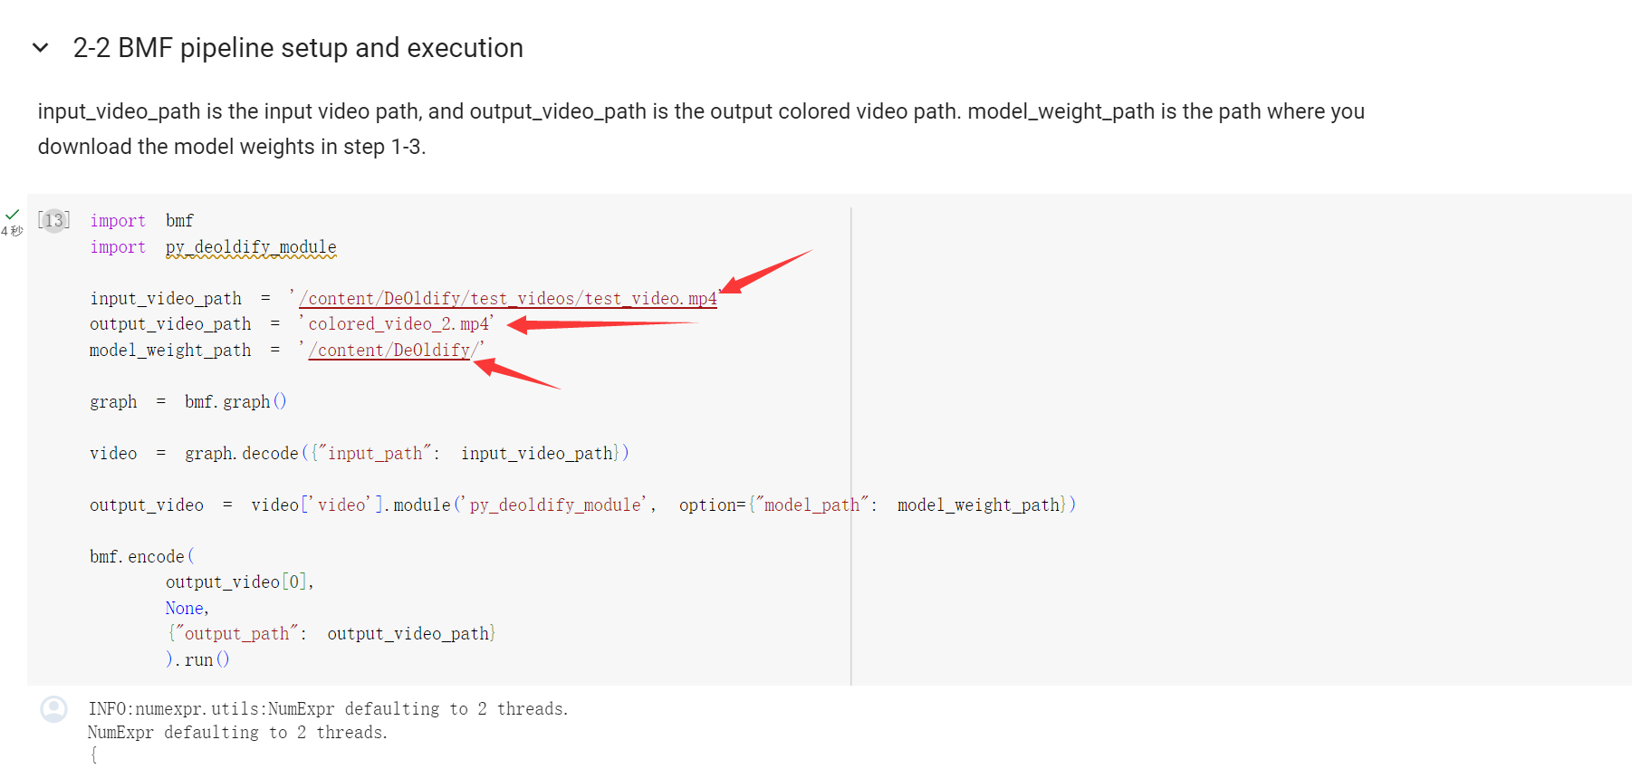
Task: Click the green execution success checkmark
Action: [x=12, y=215]
